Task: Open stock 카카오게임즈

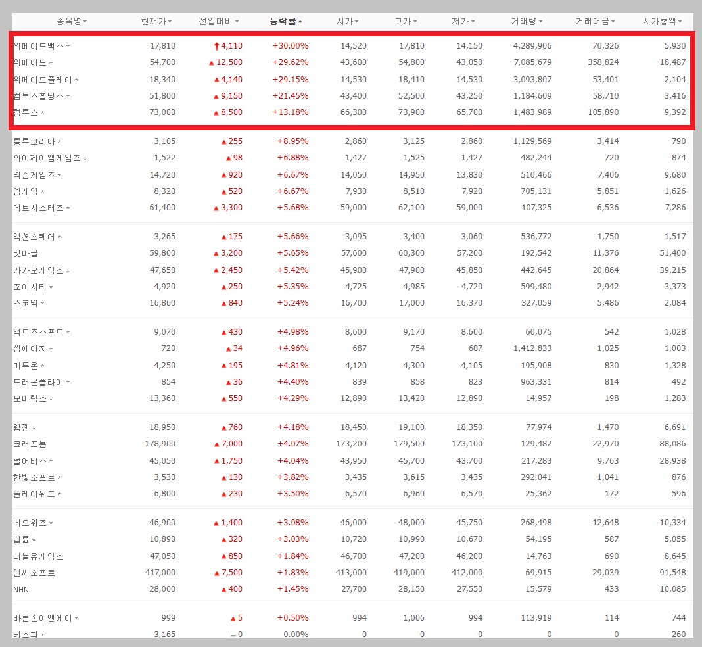Action: point(39,270)
